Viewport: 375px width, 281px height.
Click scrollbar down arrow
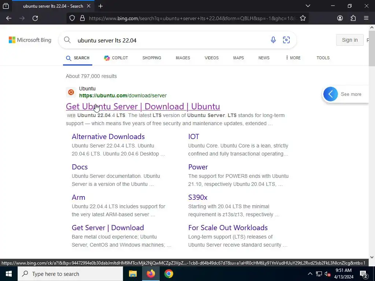(x=372, y=257)
